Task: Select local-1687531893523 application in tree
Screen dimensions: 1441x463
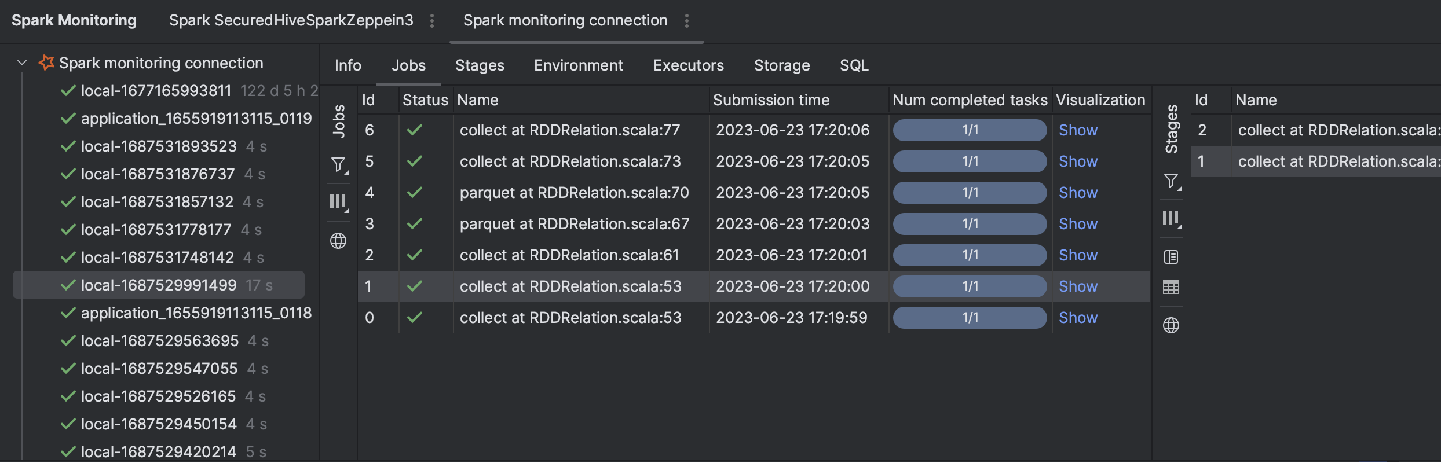Action: point(159,146)
